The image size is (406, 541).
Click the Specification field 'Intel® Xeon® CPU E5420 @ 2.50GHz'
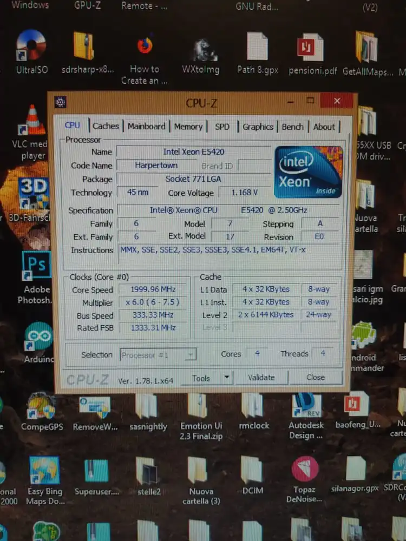(228, 210)
